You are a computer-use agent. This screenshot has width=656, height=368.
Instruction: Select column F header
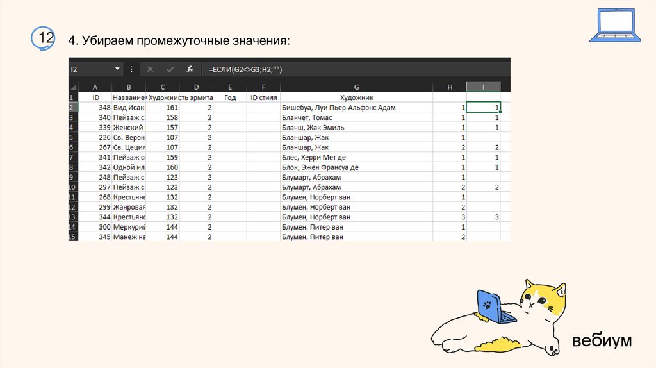263,87
